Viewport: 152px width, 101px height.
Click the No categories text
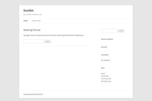pos(106,60)
